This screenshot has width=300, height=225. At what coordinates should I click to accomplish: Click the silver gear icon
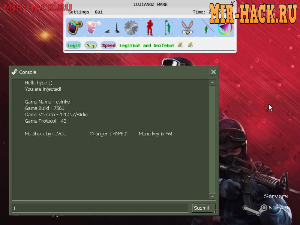pos(131,27)
